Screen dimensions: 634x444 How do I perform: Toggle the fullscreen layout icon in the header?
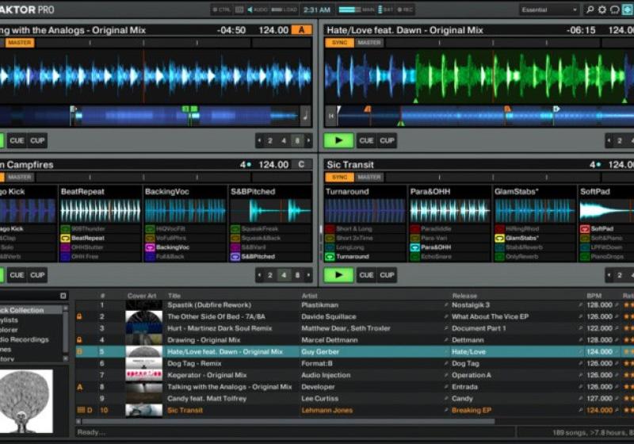628,10
